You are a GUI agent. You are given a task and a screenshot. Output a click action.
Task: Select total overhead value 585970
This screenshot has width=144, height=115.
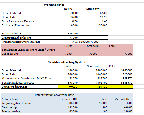pyautogui.click(x=128, y=79)
